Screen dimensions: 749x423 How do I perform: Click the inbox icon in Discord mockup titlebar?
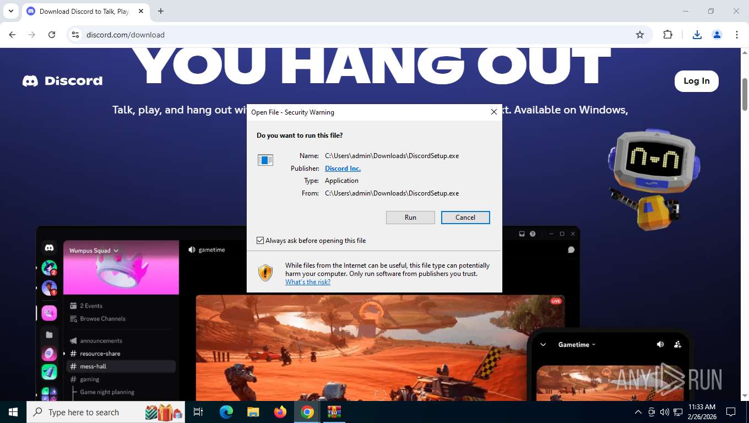522,234
